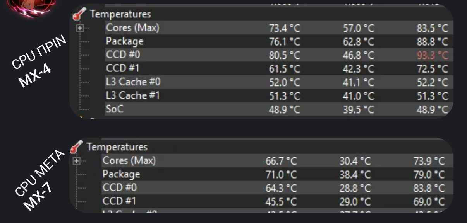Click the 30.4 °C Cores minimum value
The image size is (467, 223).
tap(355, 161)
